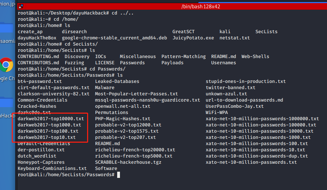Click WiFi-WPA directory name
This screenshot has height=190, width=327.
pyautogui.click(x=217, y=113)
